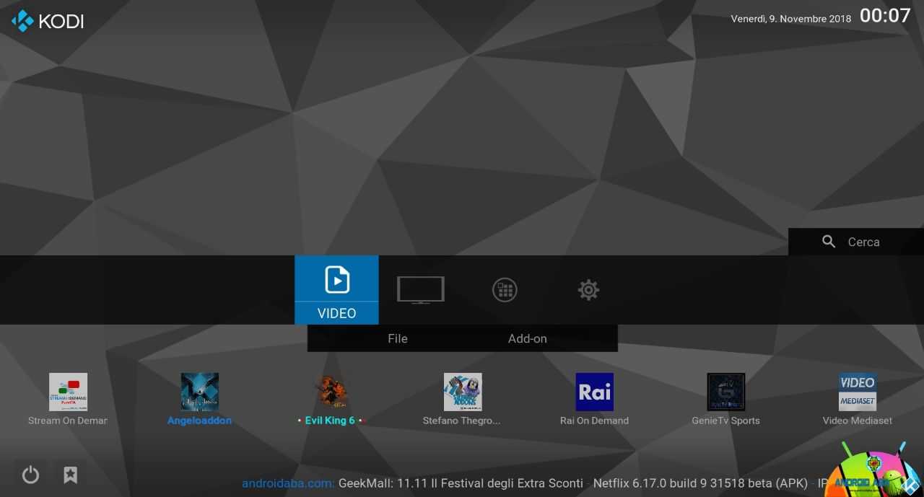Click the GenieTv Sports label

[725, 421]
